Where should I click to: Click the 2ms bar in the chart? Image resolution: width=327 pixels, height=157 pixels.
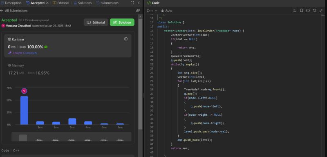[56, 123]
